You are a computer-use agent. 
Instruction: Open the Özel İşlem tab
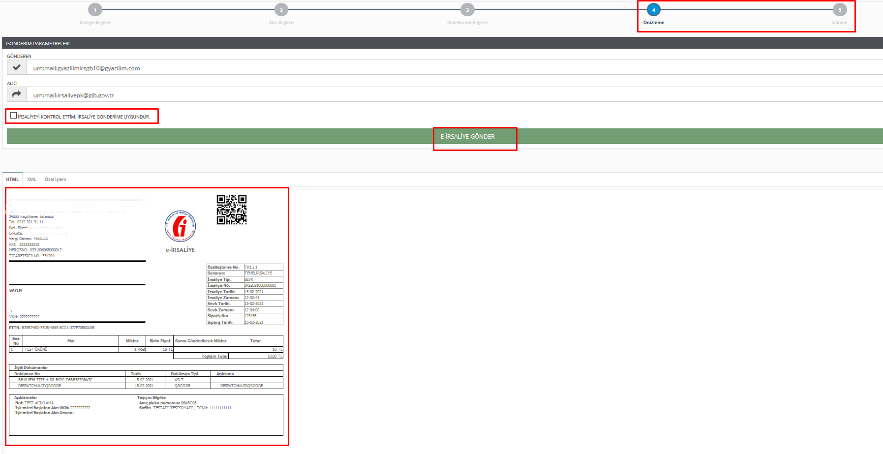pyautogui.click(x=55, y=180)
